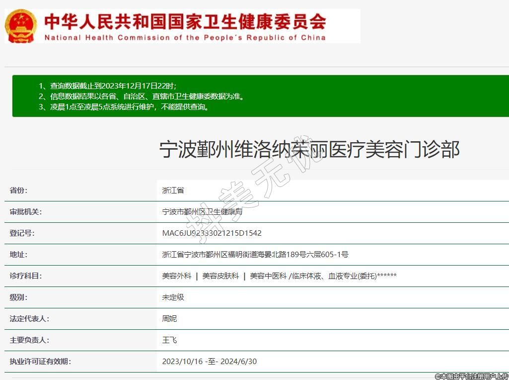The width and height of the screenshot is (509, 380).
Task: Click the principal in charge name 王飞
Action: point(169,340)
